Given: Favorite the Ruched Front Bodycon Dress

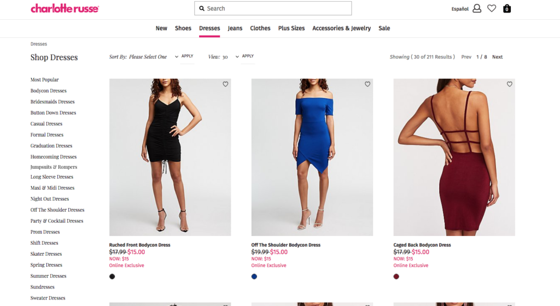Looking at the screenshot, I should (x=225, y=84).
